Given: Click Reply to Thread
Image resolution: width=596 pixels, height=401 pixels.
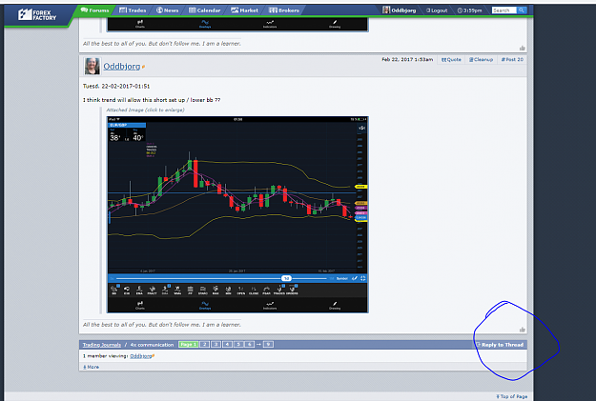Looking at the screenshot, I should tap(500, 345).
